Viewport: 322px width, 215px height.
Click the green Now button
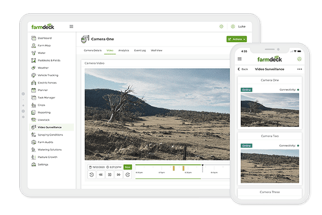[x=127, y=167]
